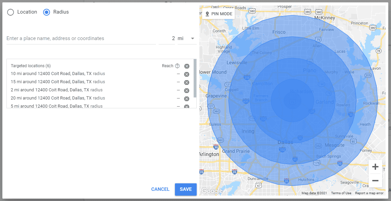Click the Princeton label on the map
This screenshot has height=201, width=391.
pos(359,23)
